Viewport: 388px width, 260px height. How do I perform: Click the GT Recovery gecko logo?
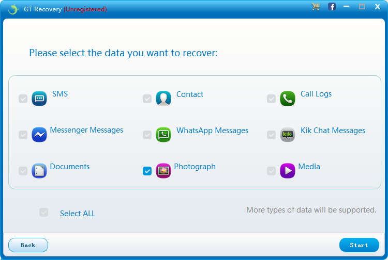point(13,9)
